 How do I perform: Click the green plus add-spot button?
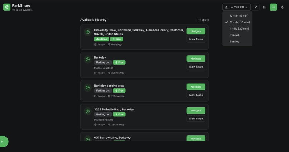(3, 142)
